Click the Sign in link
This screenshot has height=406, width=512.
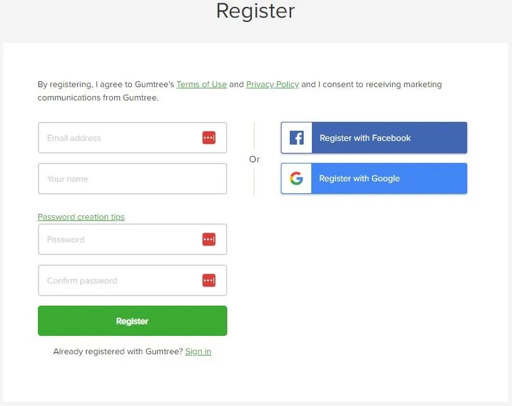tap(198, 351)
